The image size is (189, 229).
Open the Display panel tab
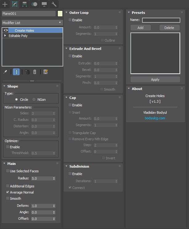point(44,4)
